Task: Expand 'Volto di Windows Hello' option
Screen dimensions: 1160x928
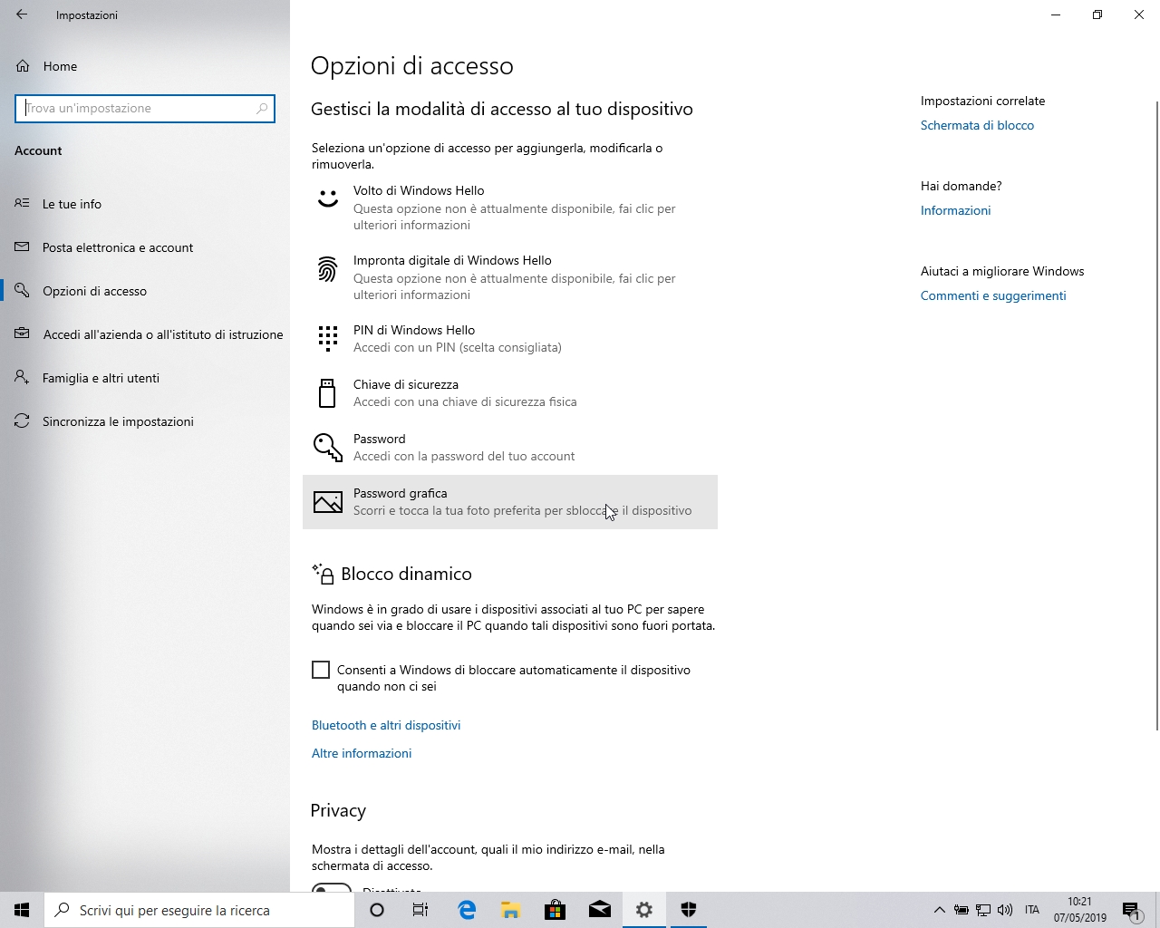Action: point(510,208)
